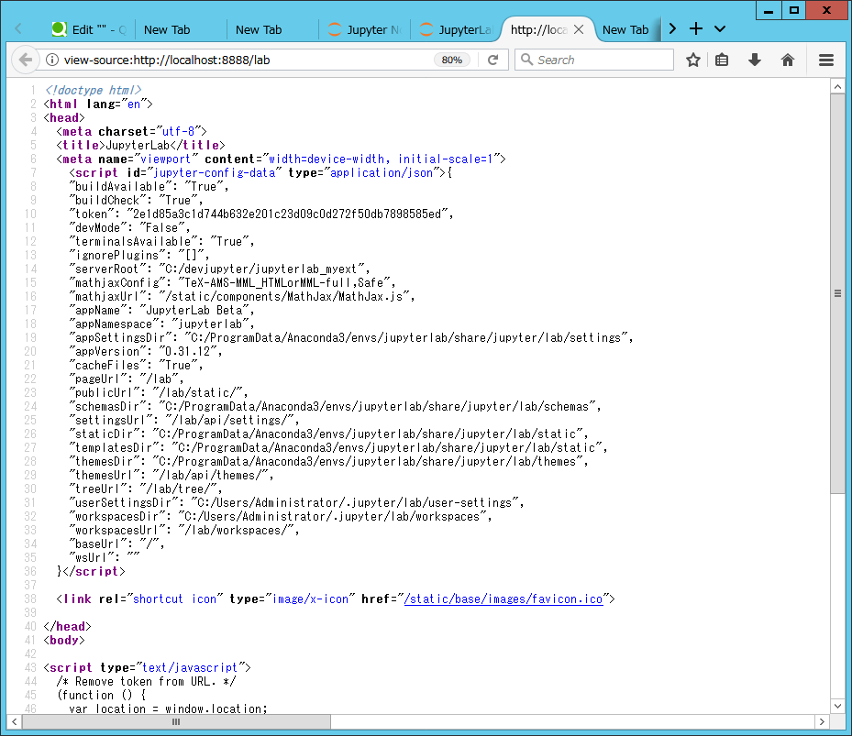
Task: Switch to the Jupyter Notebook tab
Action: tap(364, 30)
